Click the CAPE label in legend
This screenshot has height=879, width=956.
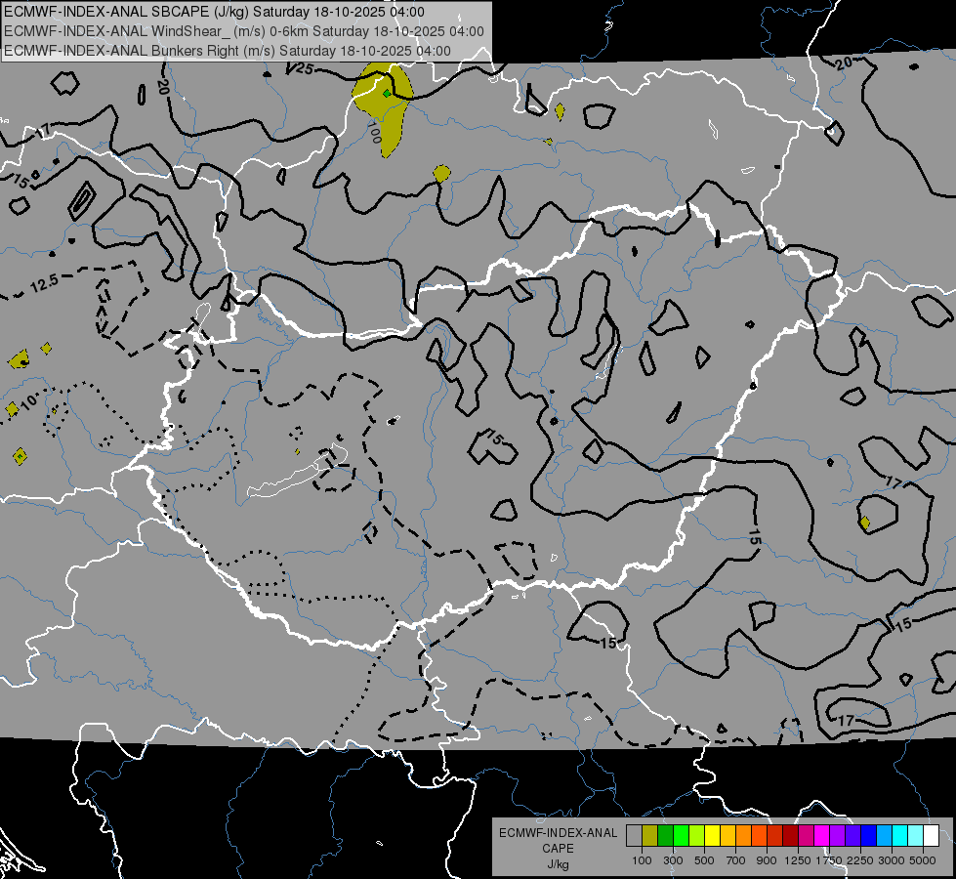(x=558, y=849)
